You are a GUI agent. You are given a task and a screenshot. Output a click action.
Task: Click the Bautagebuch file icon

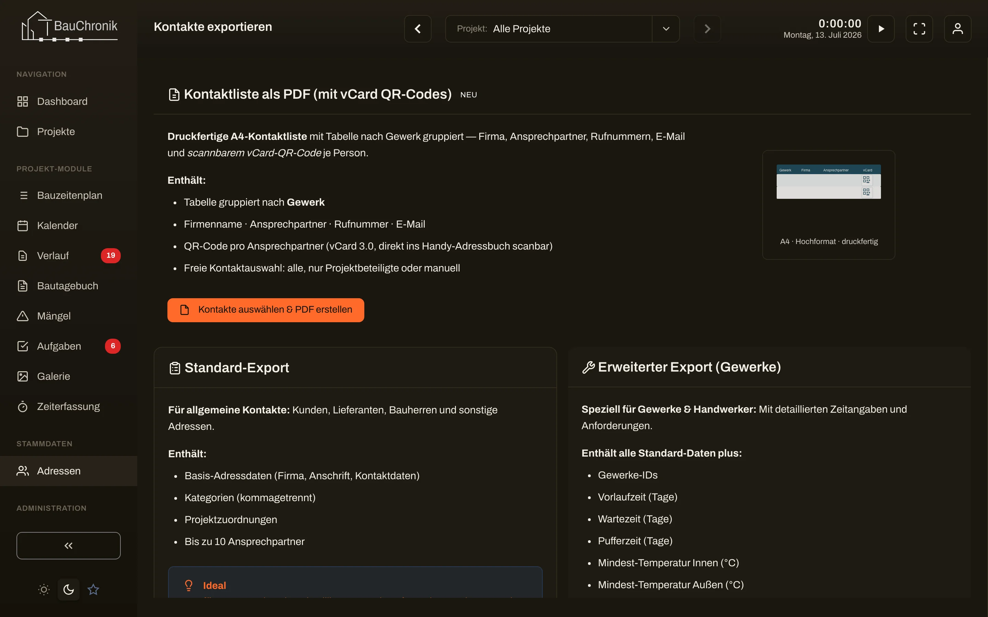(23, 286)
